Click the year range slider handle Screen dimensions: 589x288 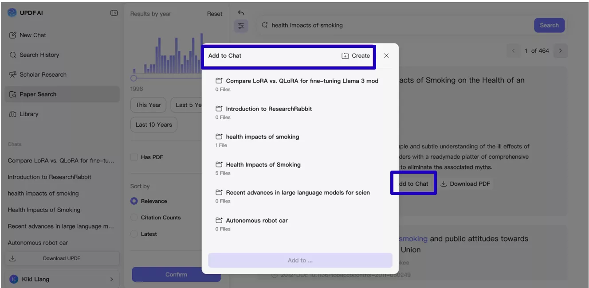point(134,78)
